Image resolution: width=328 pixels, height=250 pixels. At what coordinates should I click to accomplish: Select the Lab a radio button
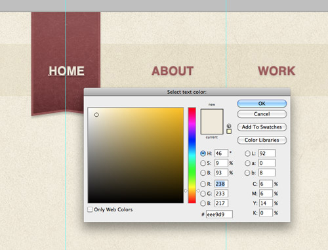pyautogui.click(x=247, y=163)
